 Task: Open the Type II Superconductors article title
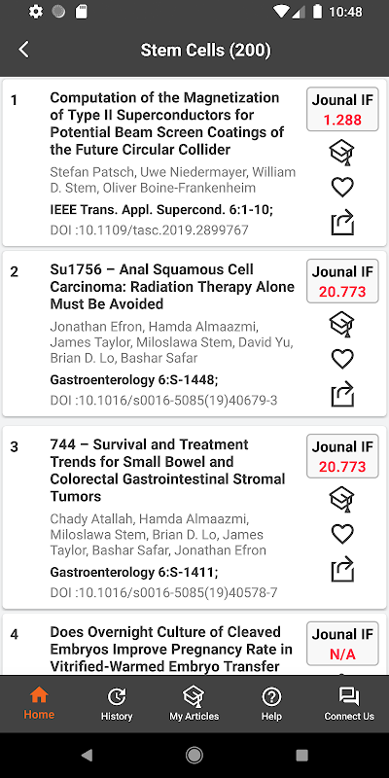pos(167,124)
